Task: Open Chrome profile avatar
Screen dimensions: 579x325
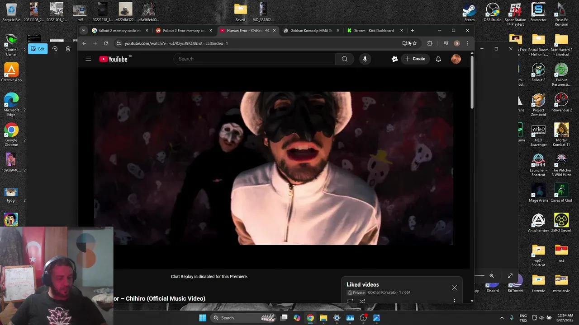Action: pos(457,43)
